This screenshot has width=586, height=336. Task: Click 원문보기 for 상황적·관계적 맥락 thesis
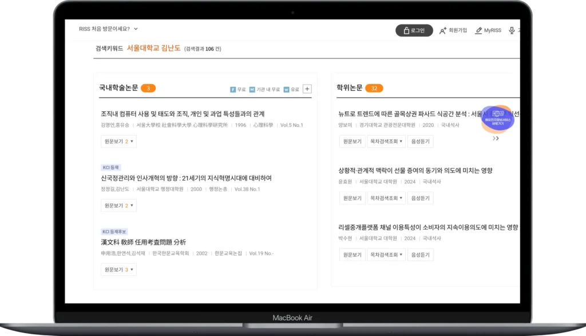(x=352, y=198)
